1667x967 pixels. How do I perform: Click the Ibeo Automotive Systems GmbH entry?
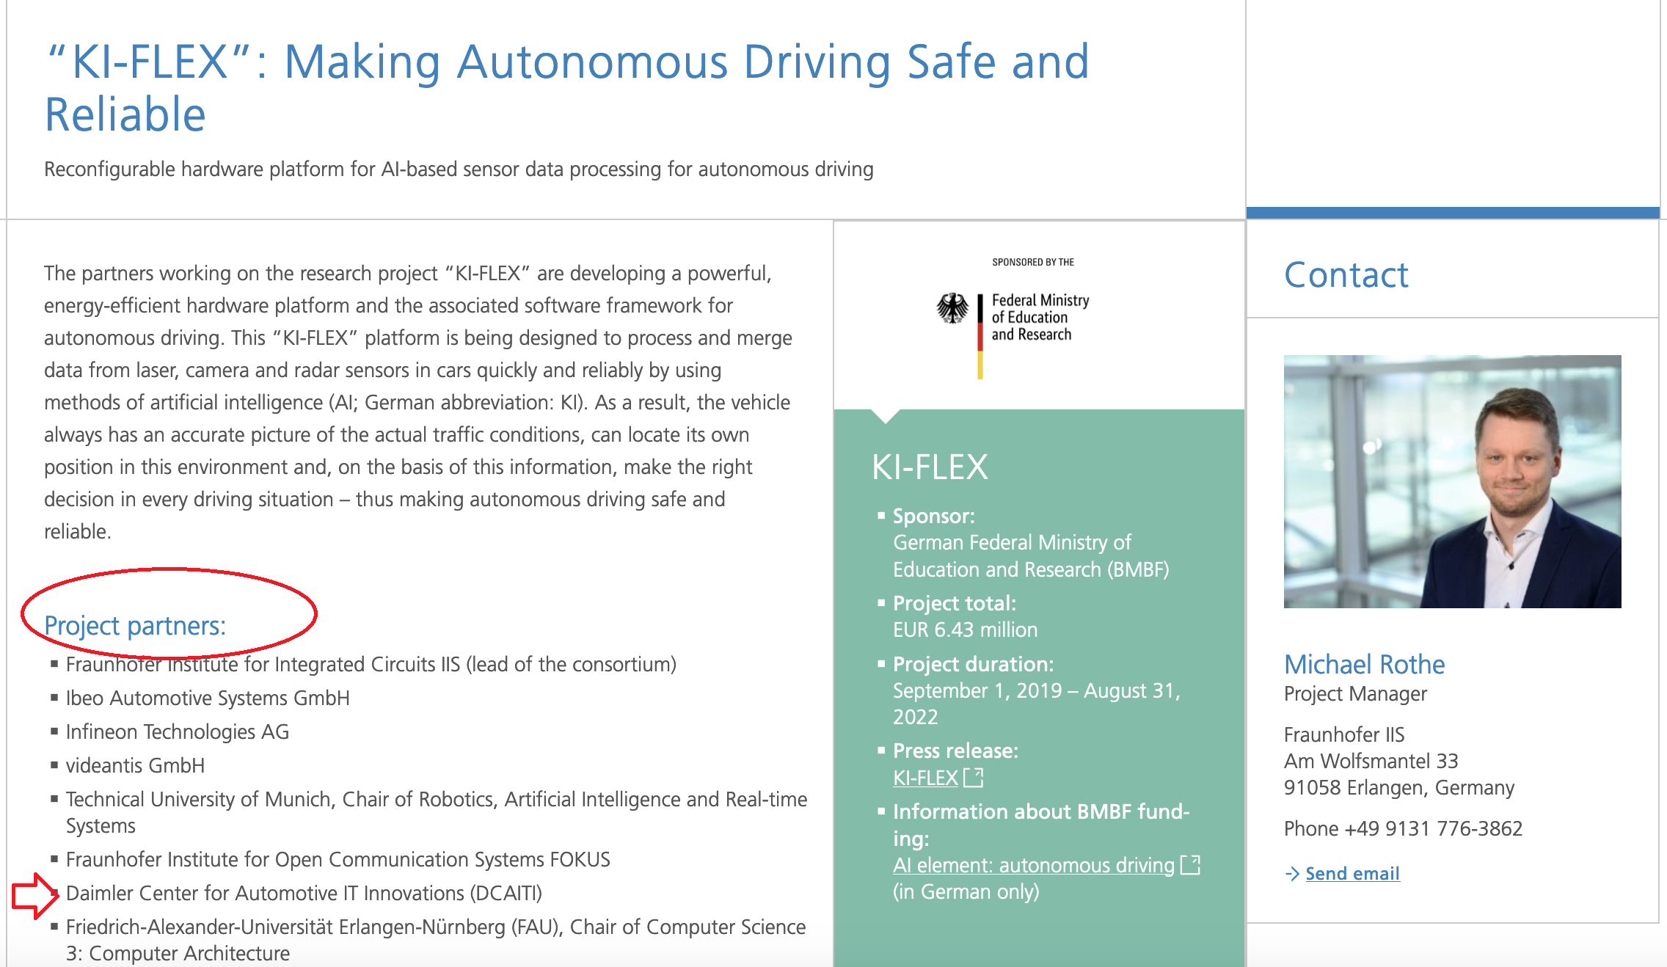pyautogui.click(x=208, y=698)
